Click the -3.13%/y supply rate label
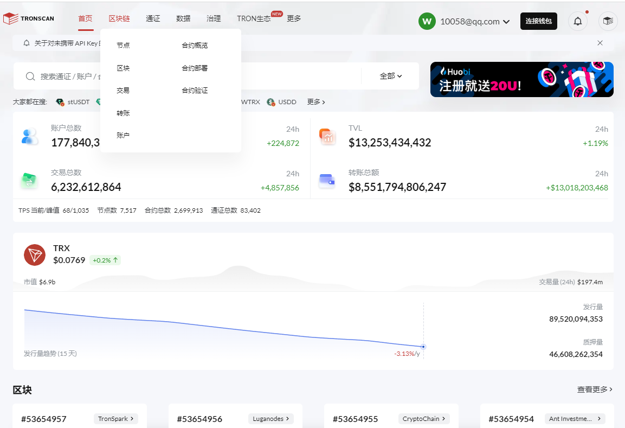625x428 pixels. pos(407,354)
